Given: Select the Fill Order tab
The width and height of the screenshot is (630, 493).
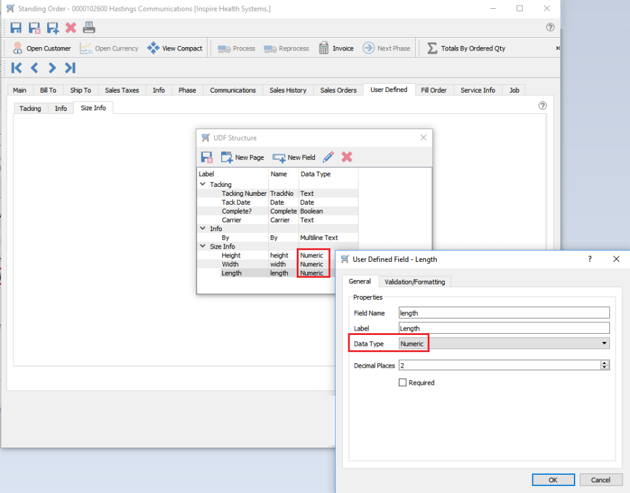Looking at the screenshot, I should pyautogui.click(x=433, y=90).
